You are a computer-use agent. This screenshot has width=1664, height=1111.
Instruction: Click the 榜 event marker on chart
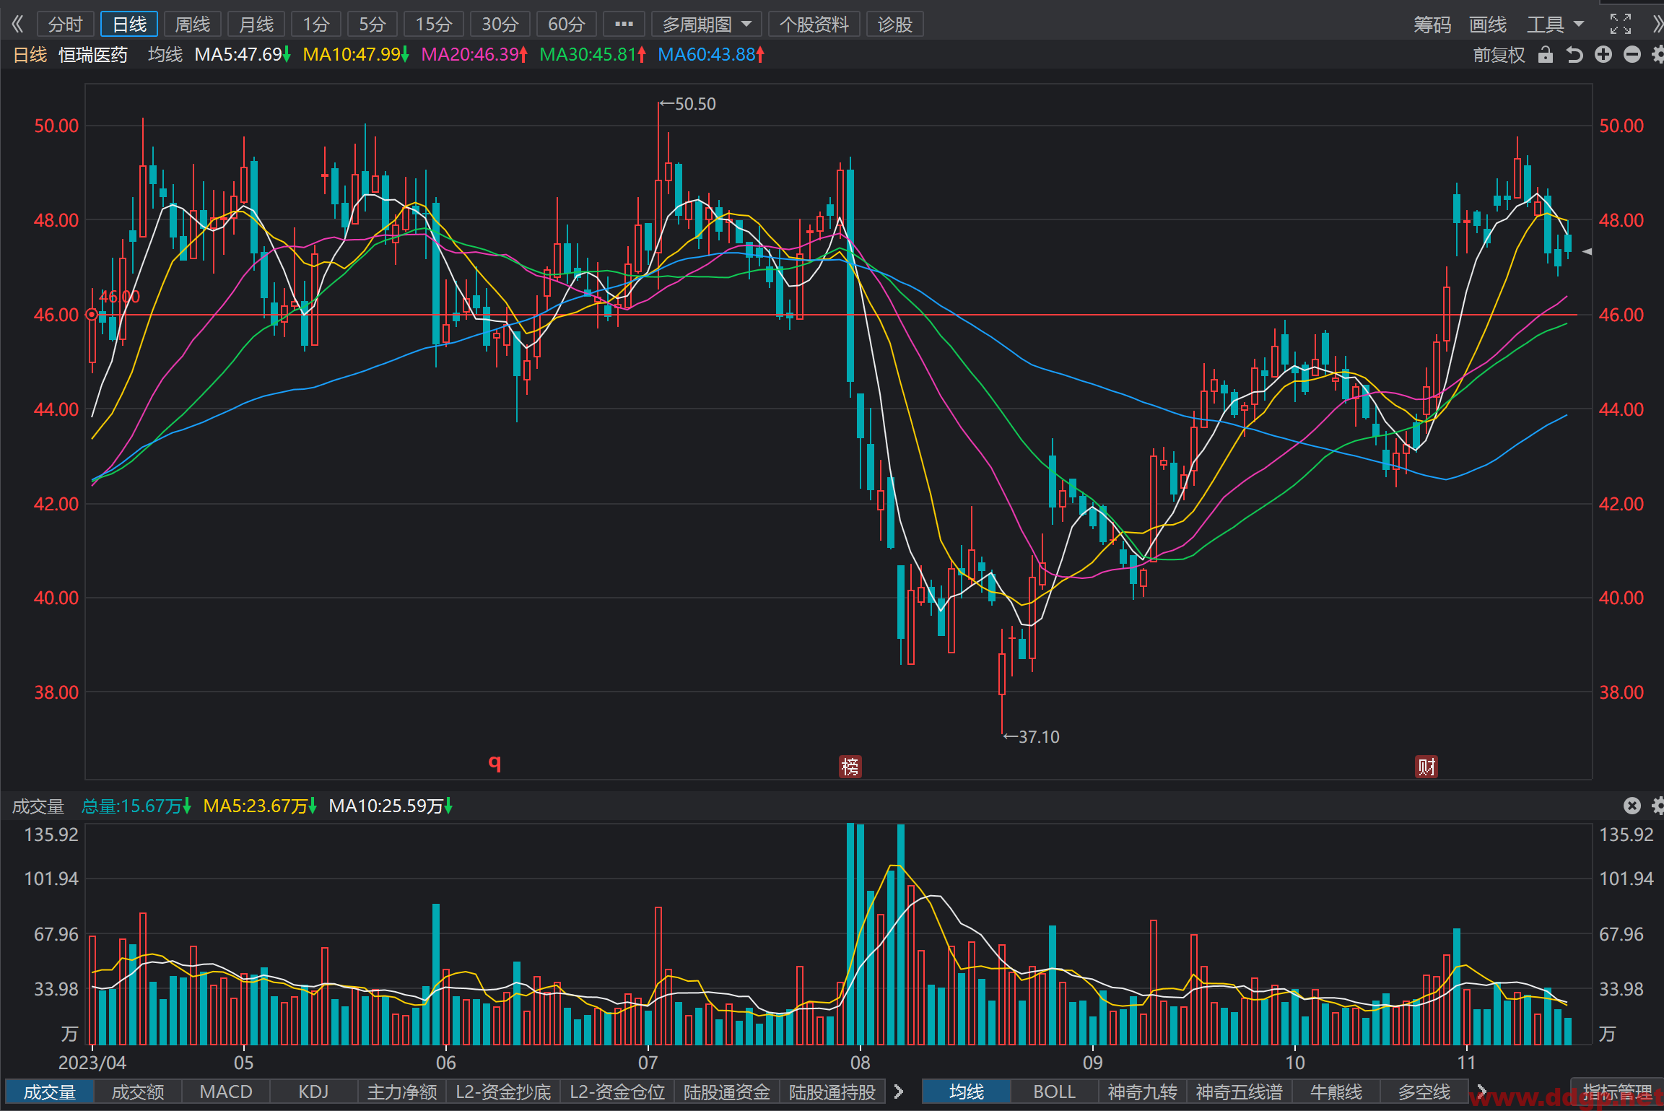pyautogui.click(x=850, y=767)
